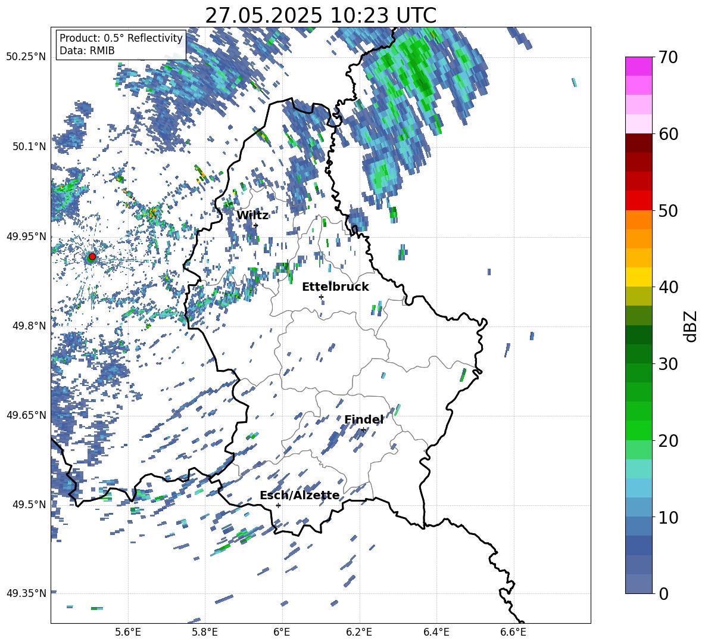705x644 pixels.
Task: Click the 49.65°N latitude label
Action: point(26,415)
